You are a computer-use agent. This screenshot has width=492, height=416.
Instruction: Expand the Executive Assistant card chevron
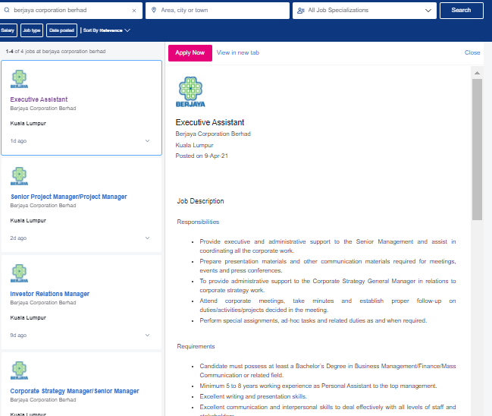[x=148, y=140]
